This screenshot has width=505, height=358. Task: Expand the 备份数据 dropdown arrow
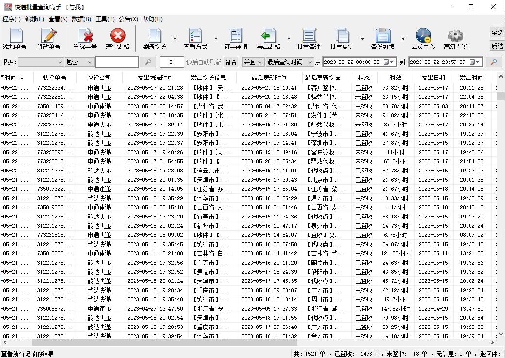tap(403, 39)
